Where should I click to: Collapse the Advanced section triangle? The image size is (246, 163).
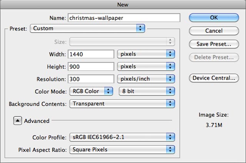point(17,121)
